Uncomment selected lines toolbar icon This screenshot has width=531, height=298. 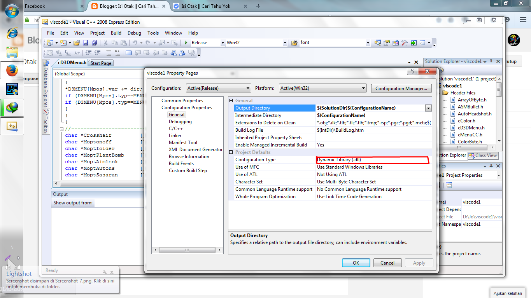click(117, 53)
